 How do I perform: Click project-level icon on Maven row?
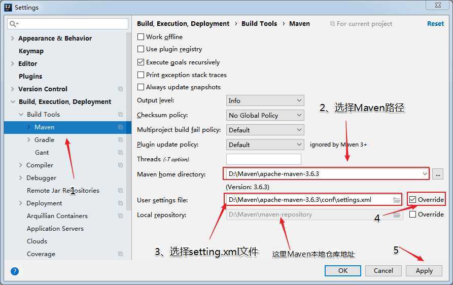click(x=120, y=127)
